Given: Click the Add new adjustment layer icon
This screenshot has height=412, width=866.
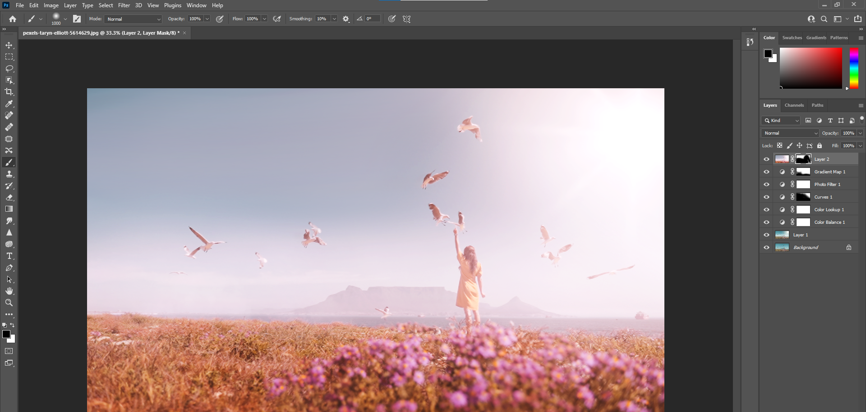Looking at the screenshot, I should click(x=820, y=120).
